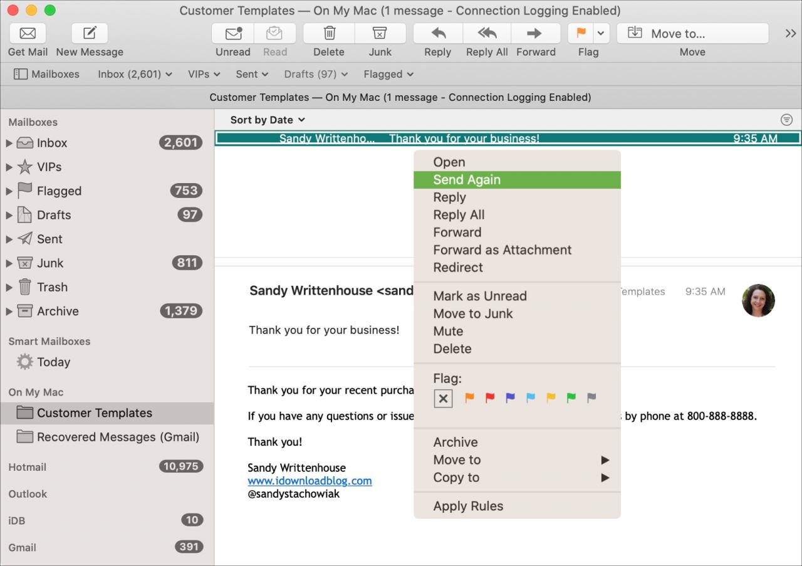Click the Reply All toolbar icon
802x566 pixels.
point(487,33)
